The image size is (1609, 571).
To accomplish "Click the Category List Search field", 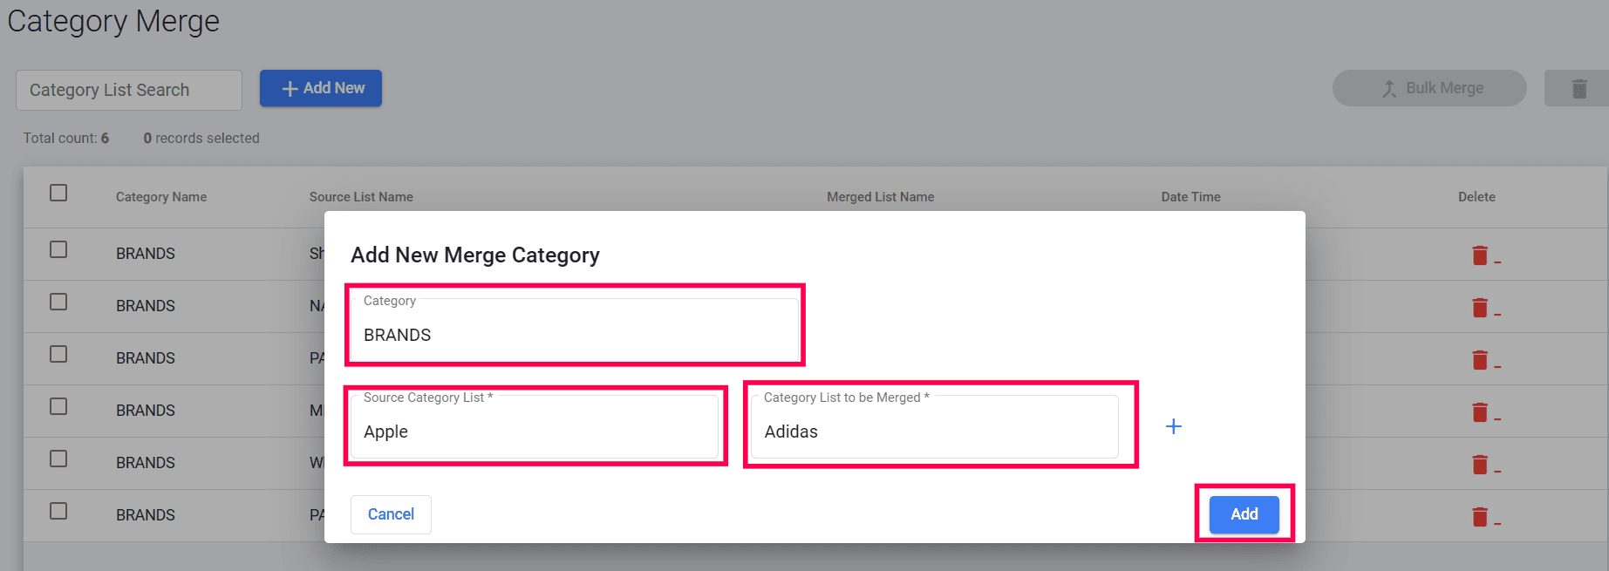I will 129,90.
